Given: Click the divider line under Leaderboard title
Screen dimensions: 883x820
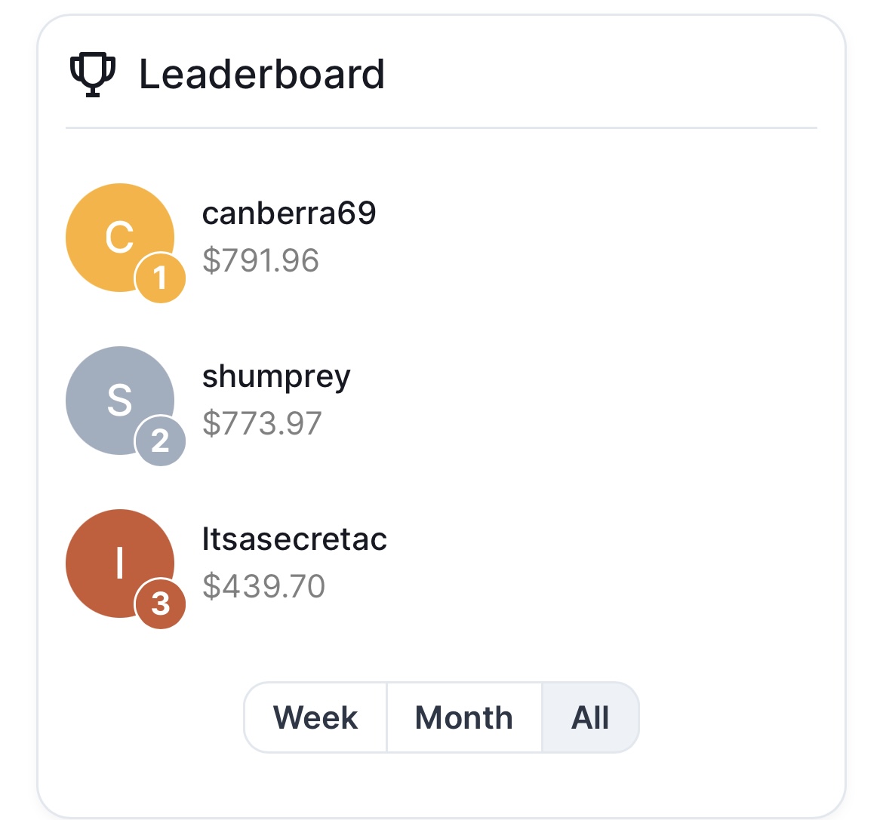Looking at the screenshot, I should click(x=441, y=128).
